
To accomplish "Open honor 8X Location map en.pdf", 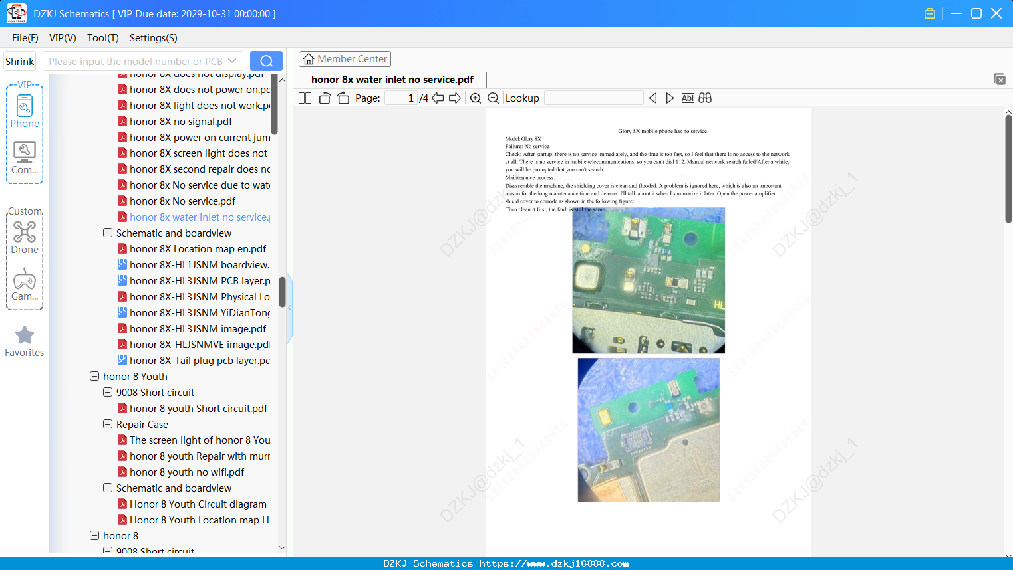I will 192,249.
